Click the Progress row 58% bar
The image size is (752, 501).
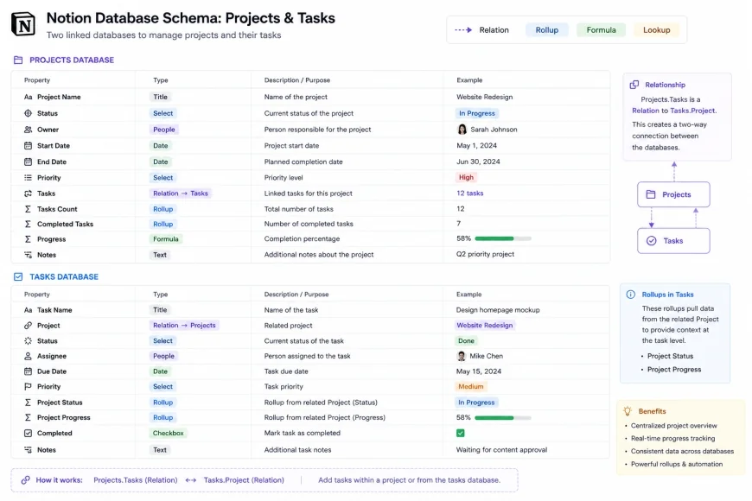[503, 238]
